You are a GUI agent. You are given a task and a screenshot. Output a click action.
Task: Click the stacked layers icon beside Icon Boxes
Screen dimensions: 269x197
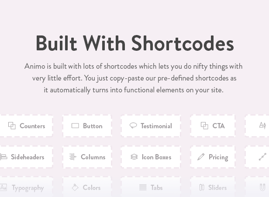point(134,157)
